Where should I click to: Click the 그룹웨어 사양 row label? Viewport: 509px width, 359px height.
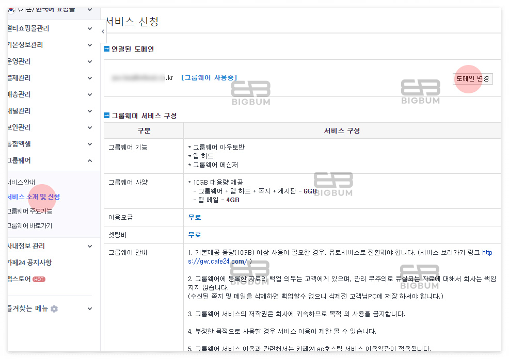[128, 183]
